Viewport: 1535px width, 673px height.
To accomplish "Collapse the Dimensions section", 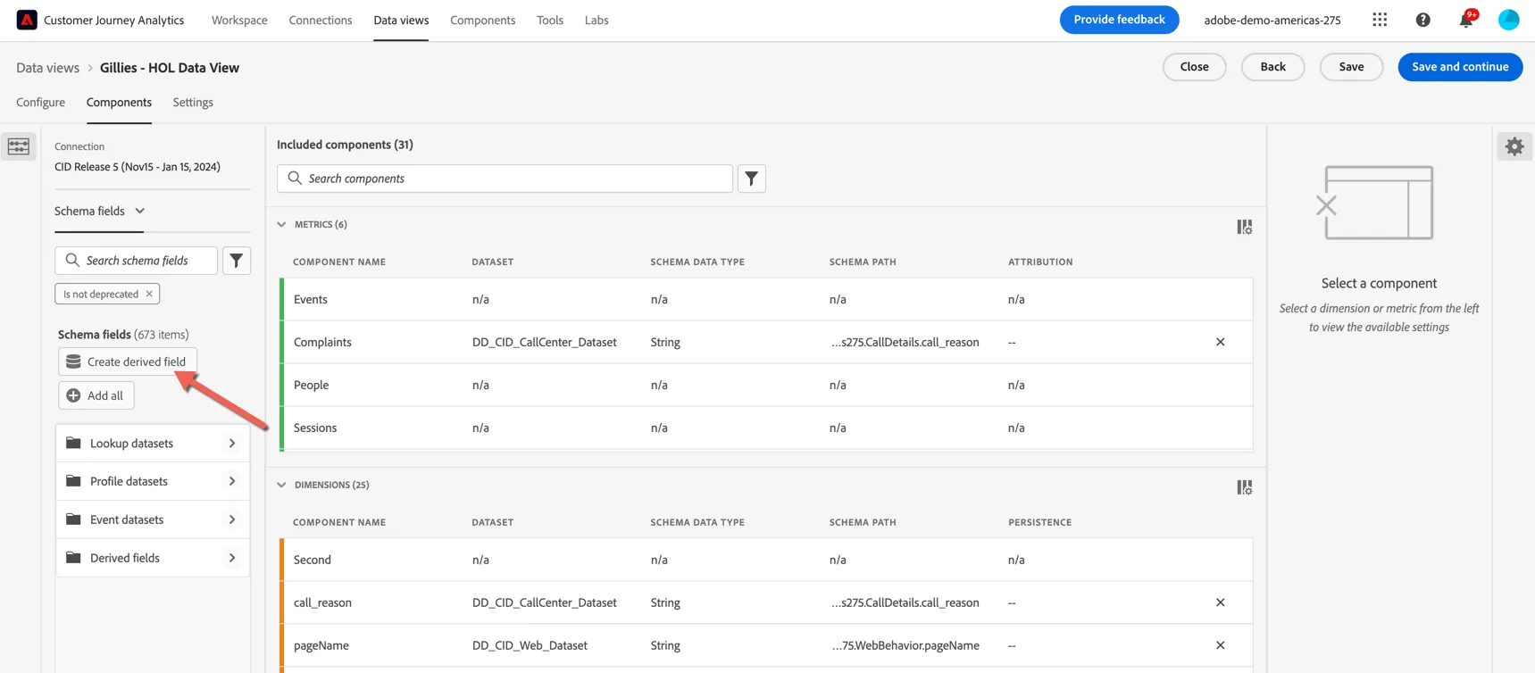I will (281, 486).
